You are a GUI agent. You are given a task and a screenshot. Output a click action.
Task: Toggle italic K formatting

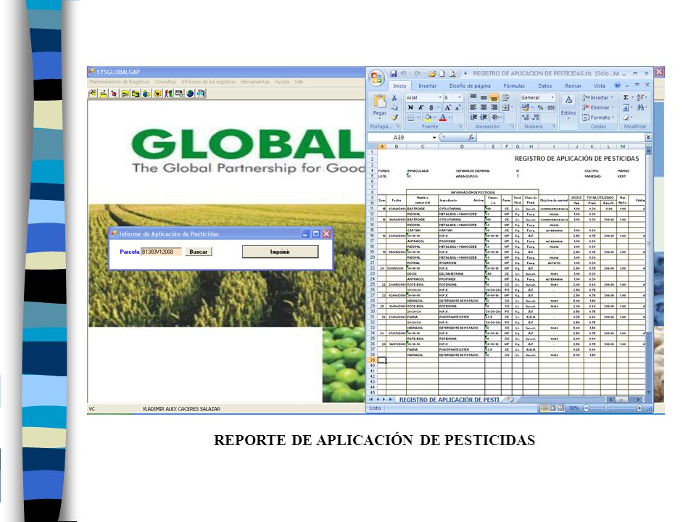(x=420, y=107)
